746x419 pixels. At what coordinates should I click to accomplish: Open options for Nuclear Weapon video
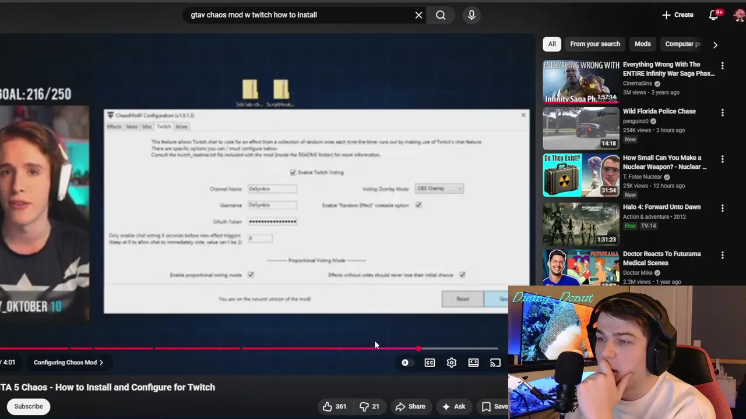(x=722, y=159)
